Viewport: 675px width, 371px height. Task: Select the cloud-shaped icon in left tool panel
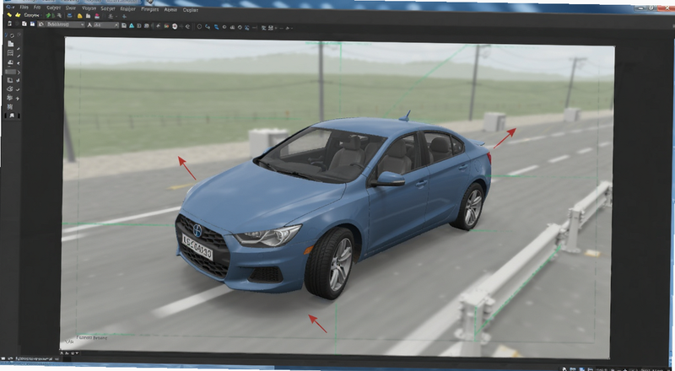(x=10, y=63)
